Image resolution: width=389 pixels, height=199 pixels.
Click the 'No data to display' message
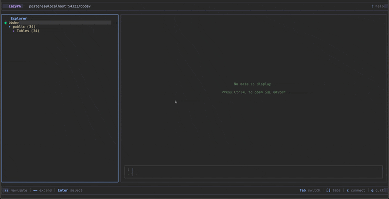point(252,84)
